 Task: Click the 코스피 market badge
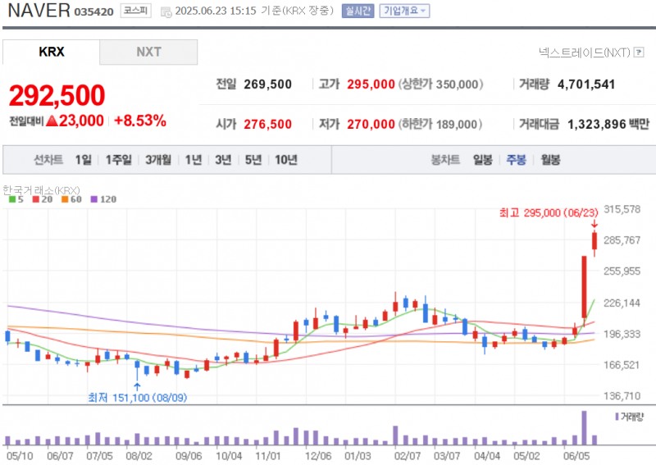[x=135, y=11]
